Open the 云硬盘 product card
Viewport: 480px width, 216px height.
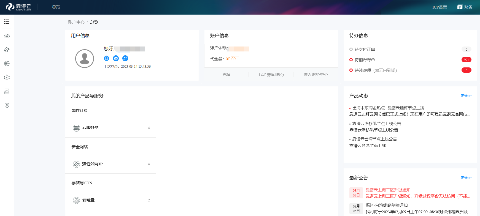tap(110, 200)
